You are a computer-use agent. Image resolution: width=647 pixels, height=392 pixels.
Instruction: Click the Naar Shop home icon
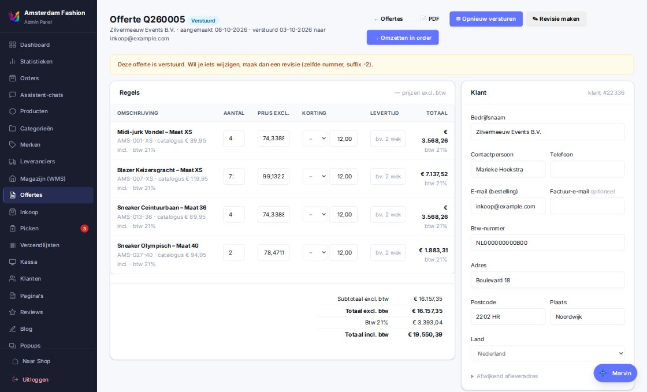click(x=15, y=361)
